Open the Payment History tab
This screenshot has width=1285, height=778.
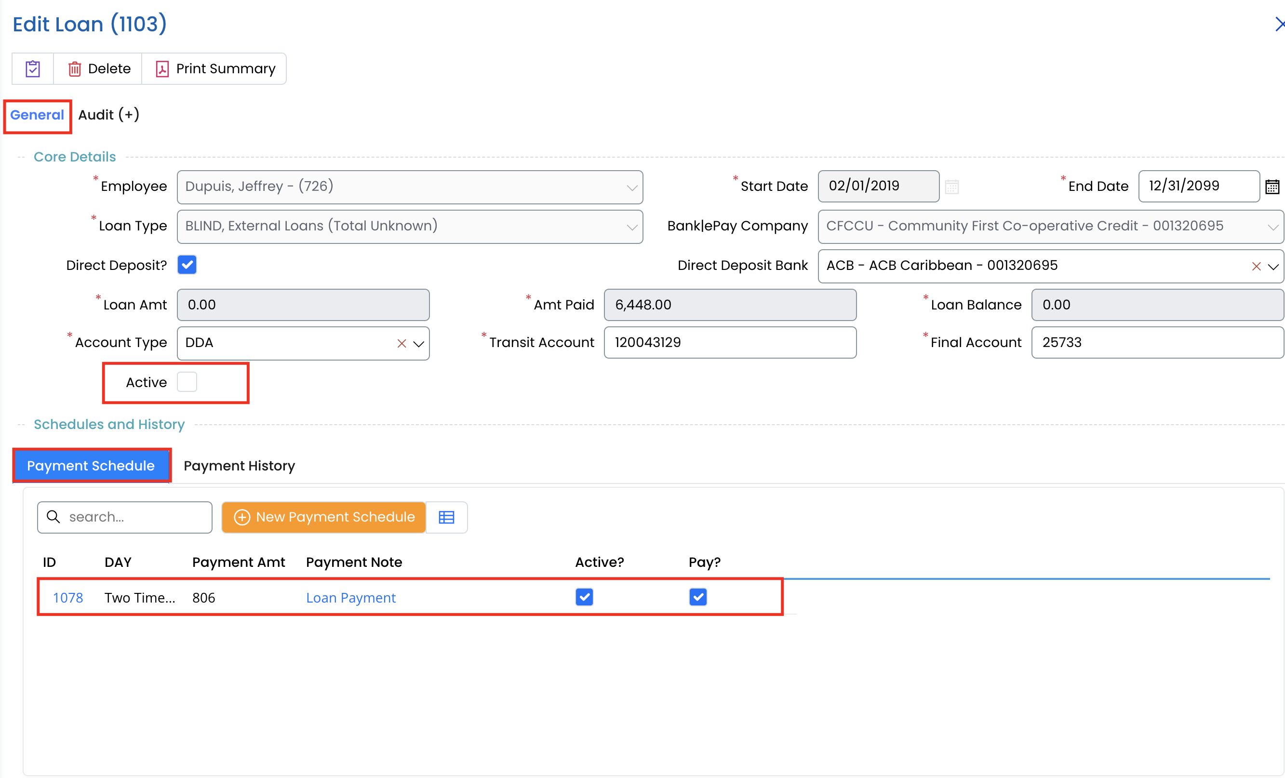coord(239,466)
